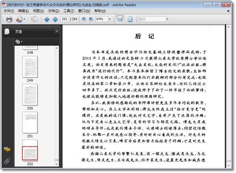Open the comments panel icon
Screen dimensions: 236x173
pyautogui.click(x=7, y=149)
